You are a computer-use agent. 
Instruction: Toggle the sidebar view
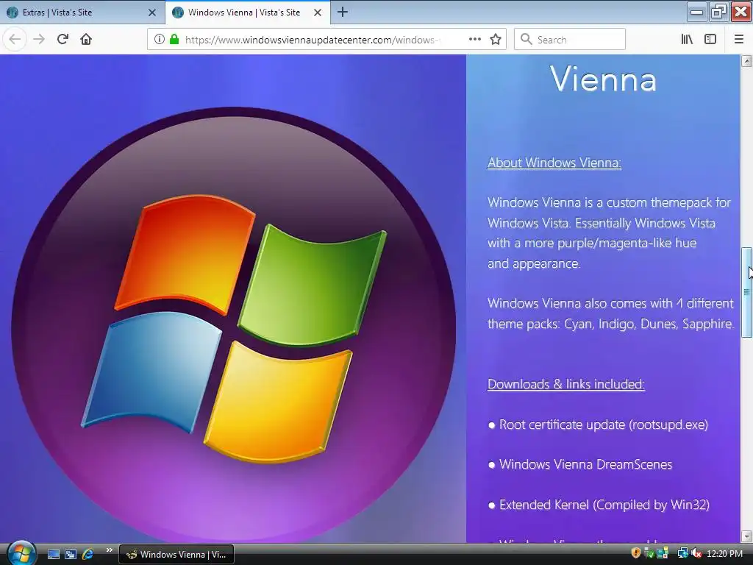710,40
